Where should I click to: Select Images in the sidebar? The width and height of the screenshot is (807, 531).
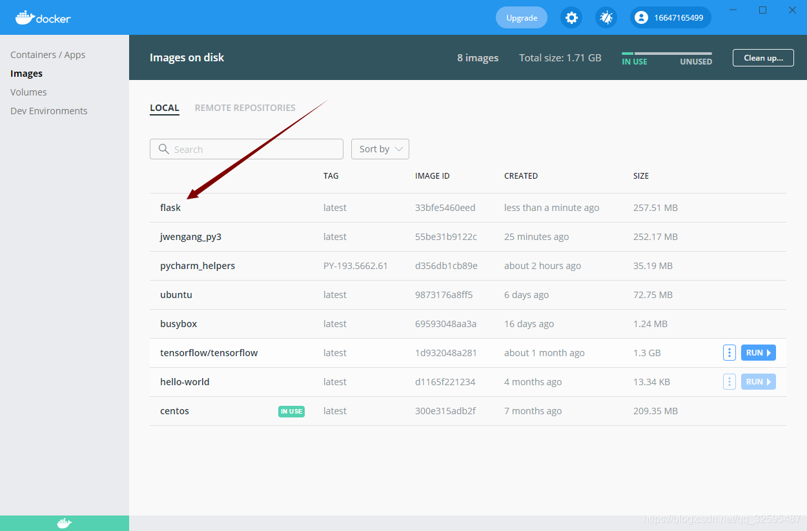(x=26, y=74)
